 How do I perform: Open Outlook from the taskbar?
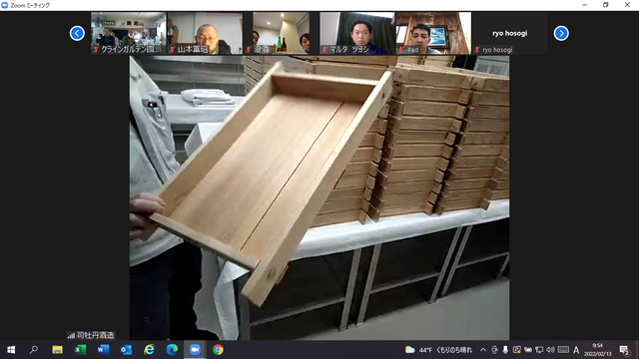[126, 350]
